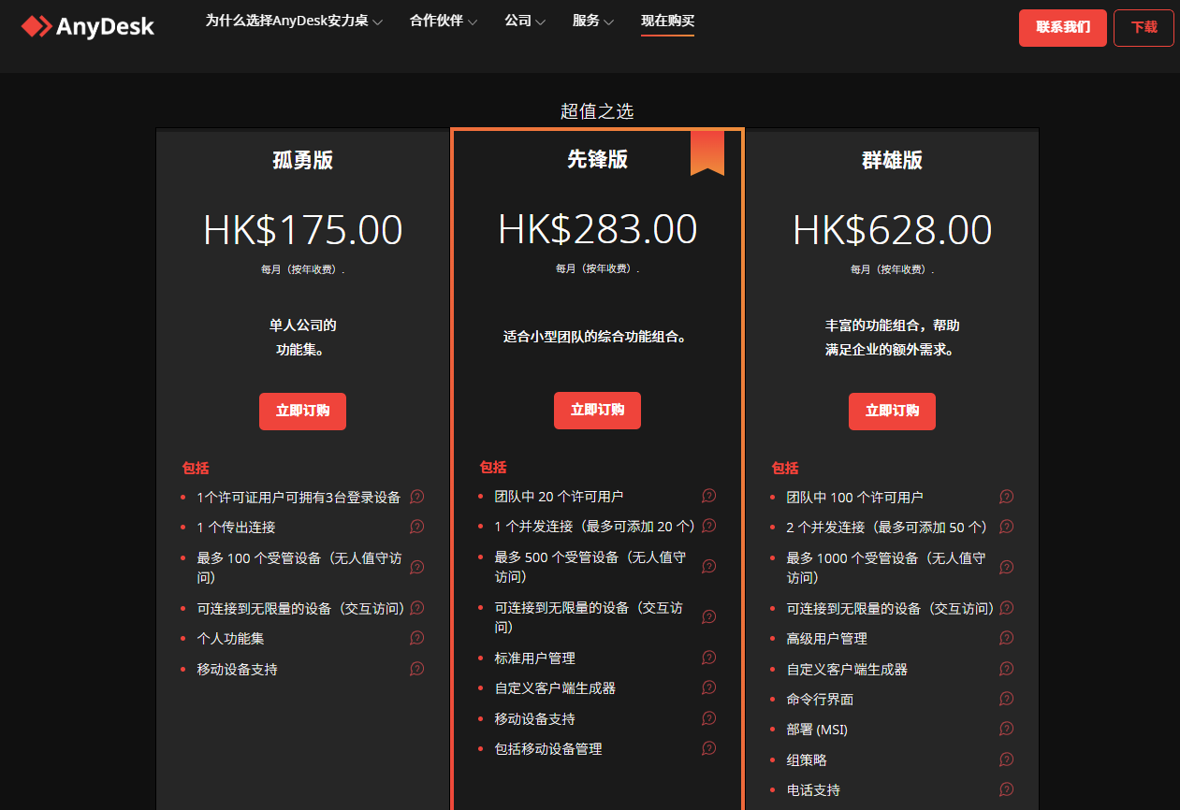Click the orange bookmark ribbon on 先锋版
This screenshot has height=810, width=1180.
pos(707,152)
